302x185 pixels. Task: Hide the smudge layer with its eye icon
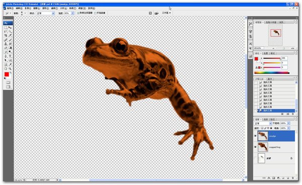tap(255, 136)
